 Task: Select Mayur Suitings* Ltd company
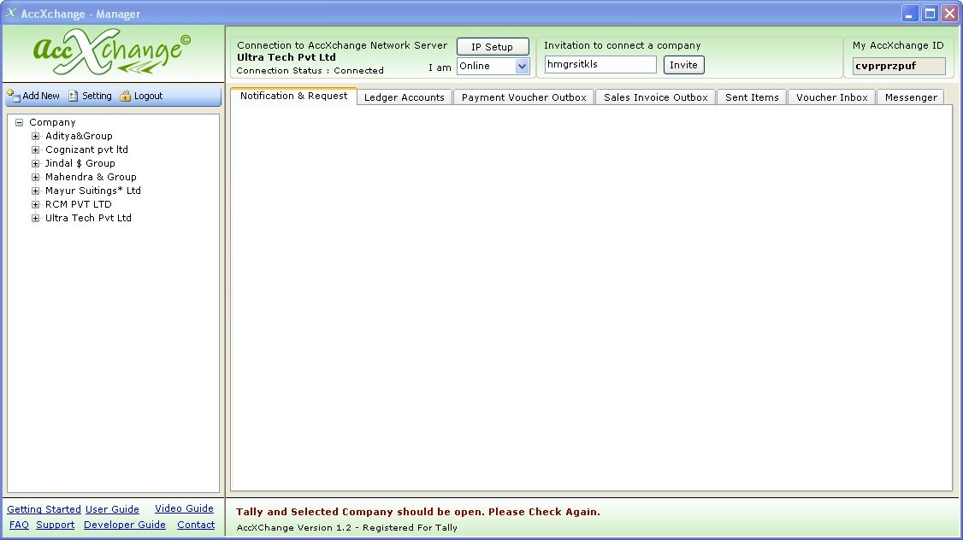point(92,191)
